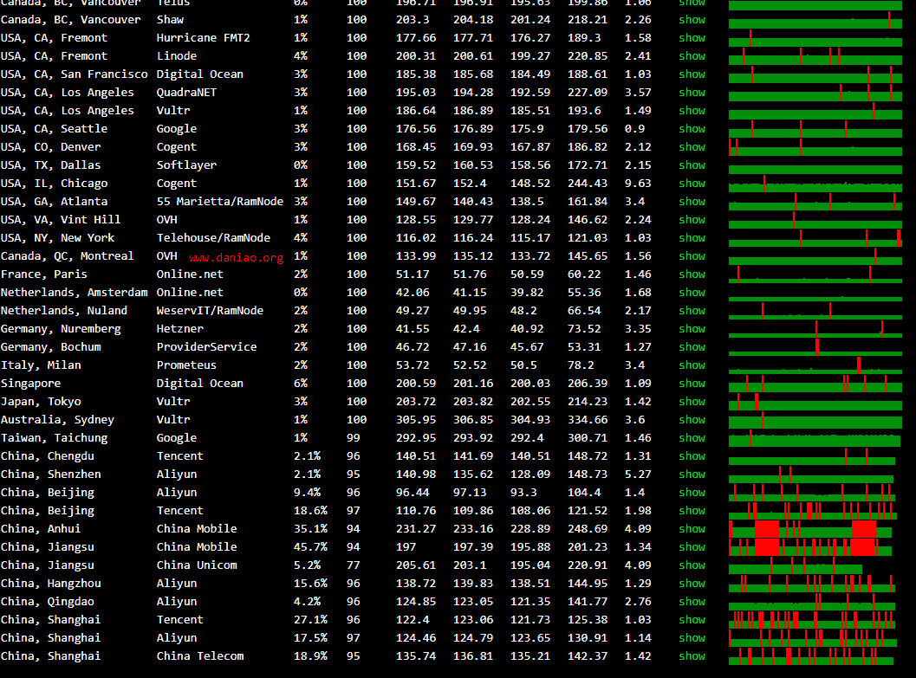Open show link for Vint Hill OVH

tap(692, 219)
